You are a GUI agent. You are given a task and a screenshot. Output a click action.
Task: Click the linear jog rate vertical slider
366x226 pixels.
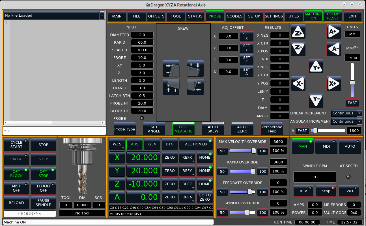tap(352, 80)
